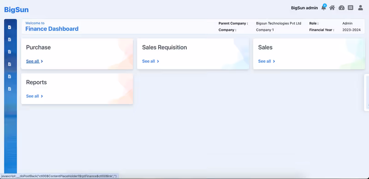The width and height of the screenshot is (369, 179).
Task: Click the Parent Company label
Action: pos(233,23)
